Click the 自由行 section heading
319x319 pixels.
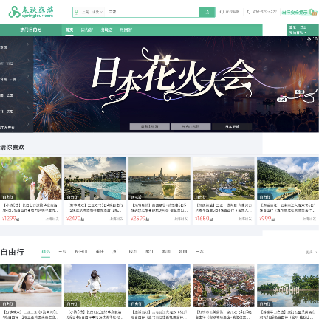pyautogui.click(x=13, y=252)
